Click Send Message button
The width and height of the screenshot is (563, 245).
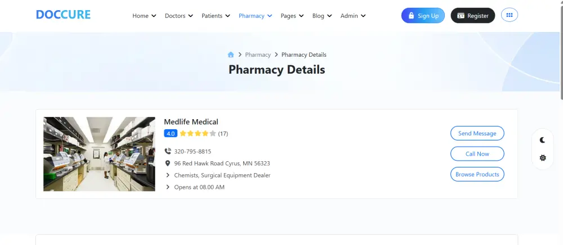477,133
